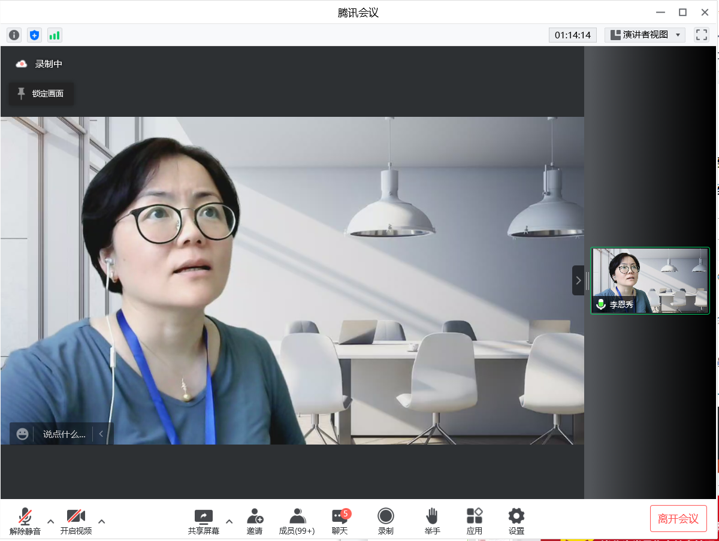Click the 锁定画面 pin button
The height and width of the screenshot is (541, 719).
click(41, 93)
